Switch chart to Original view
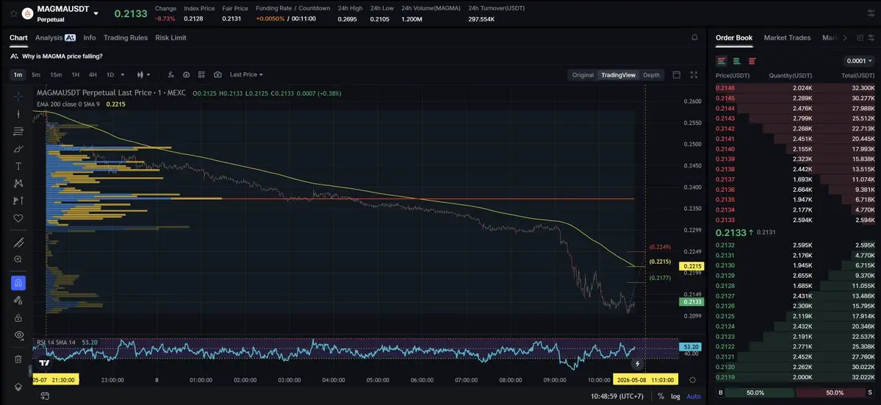Screen dimensions: 881x405 [583, 75]
